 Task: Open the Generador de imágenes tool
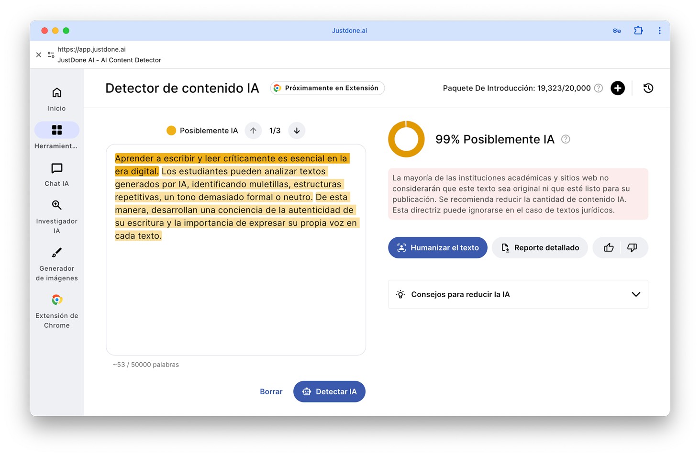click(56, 253)
